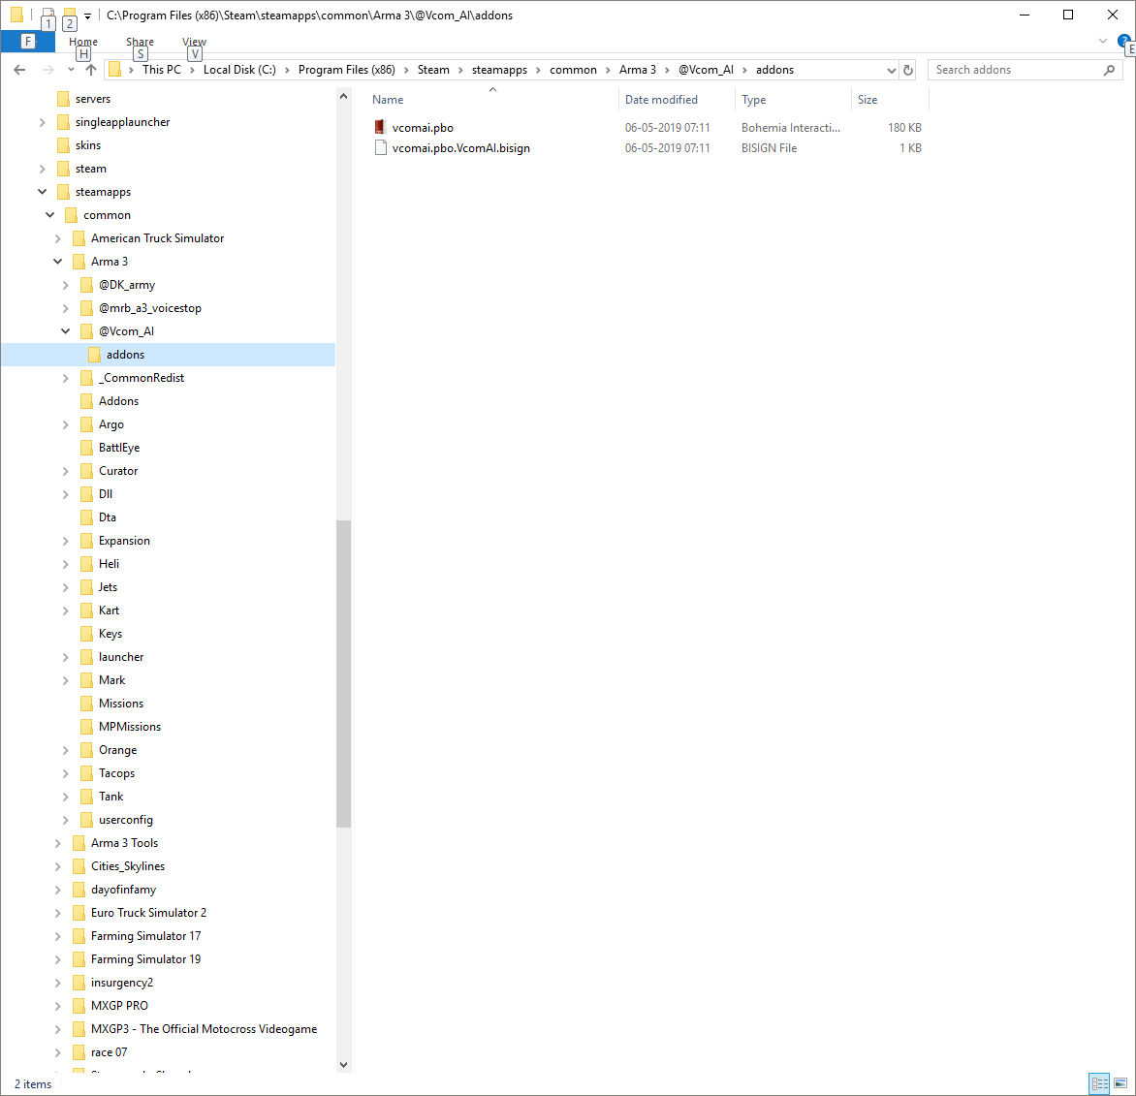Select the userconfig folder in tree
The image size is (1136, 1096).
coord(125,820)
